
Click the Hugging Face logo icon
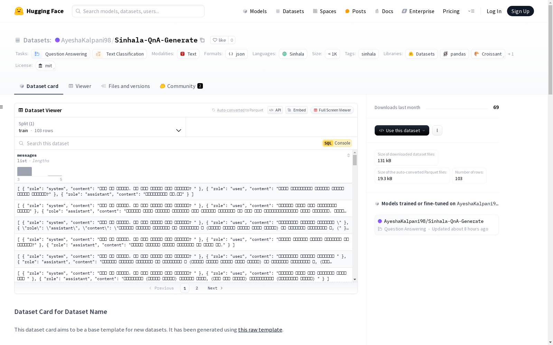pyautogui.click(x=19, y=11)
